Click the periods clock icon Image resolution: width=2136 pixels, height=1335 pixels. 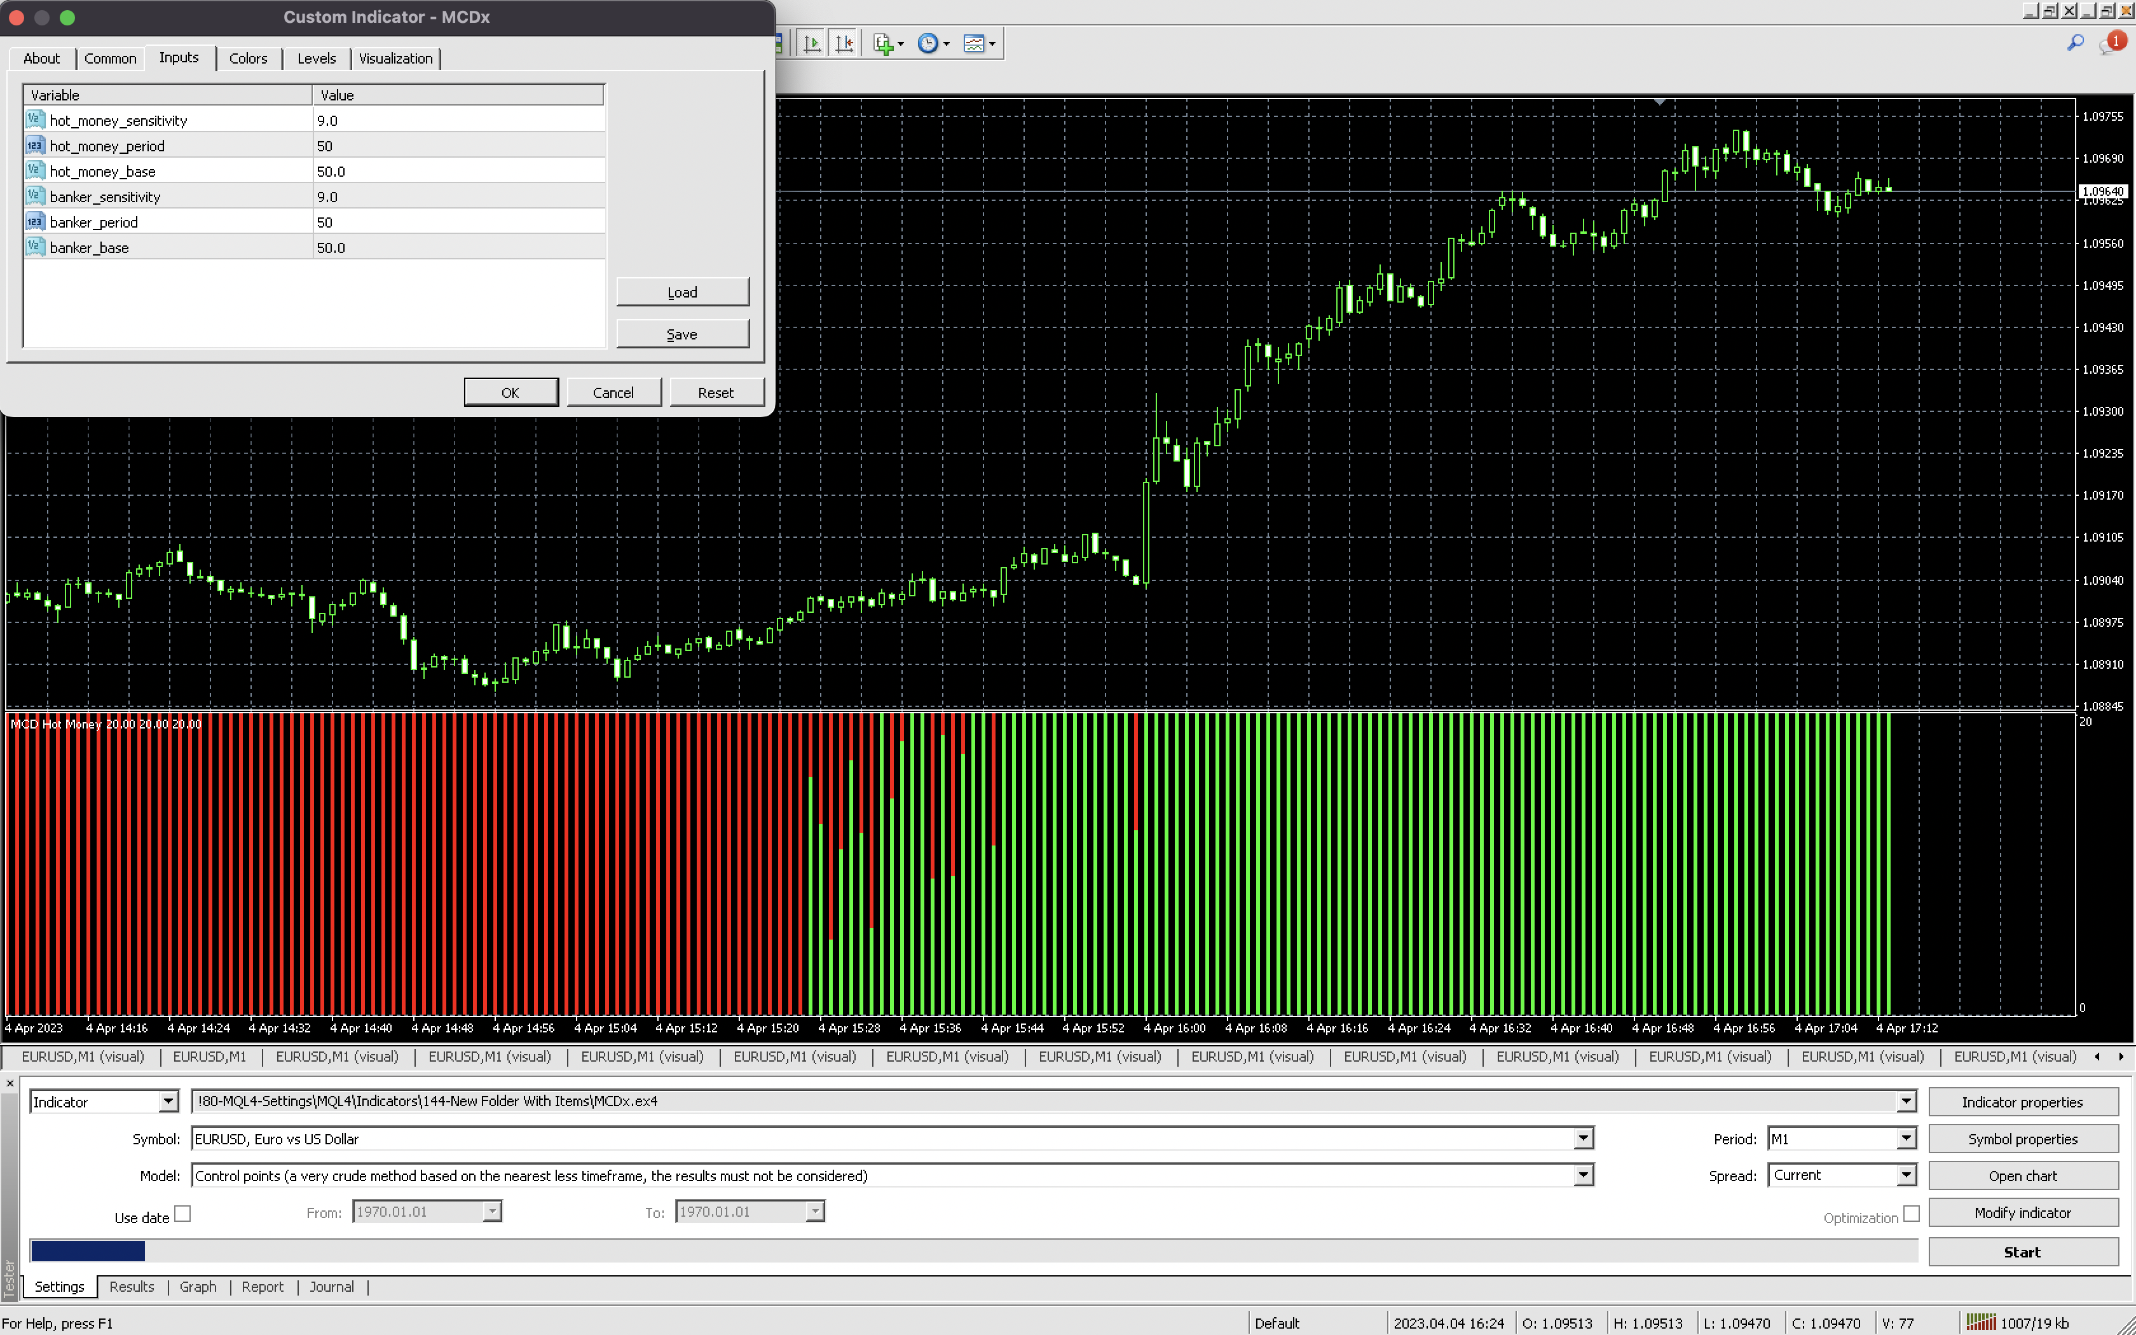(928, 43)
